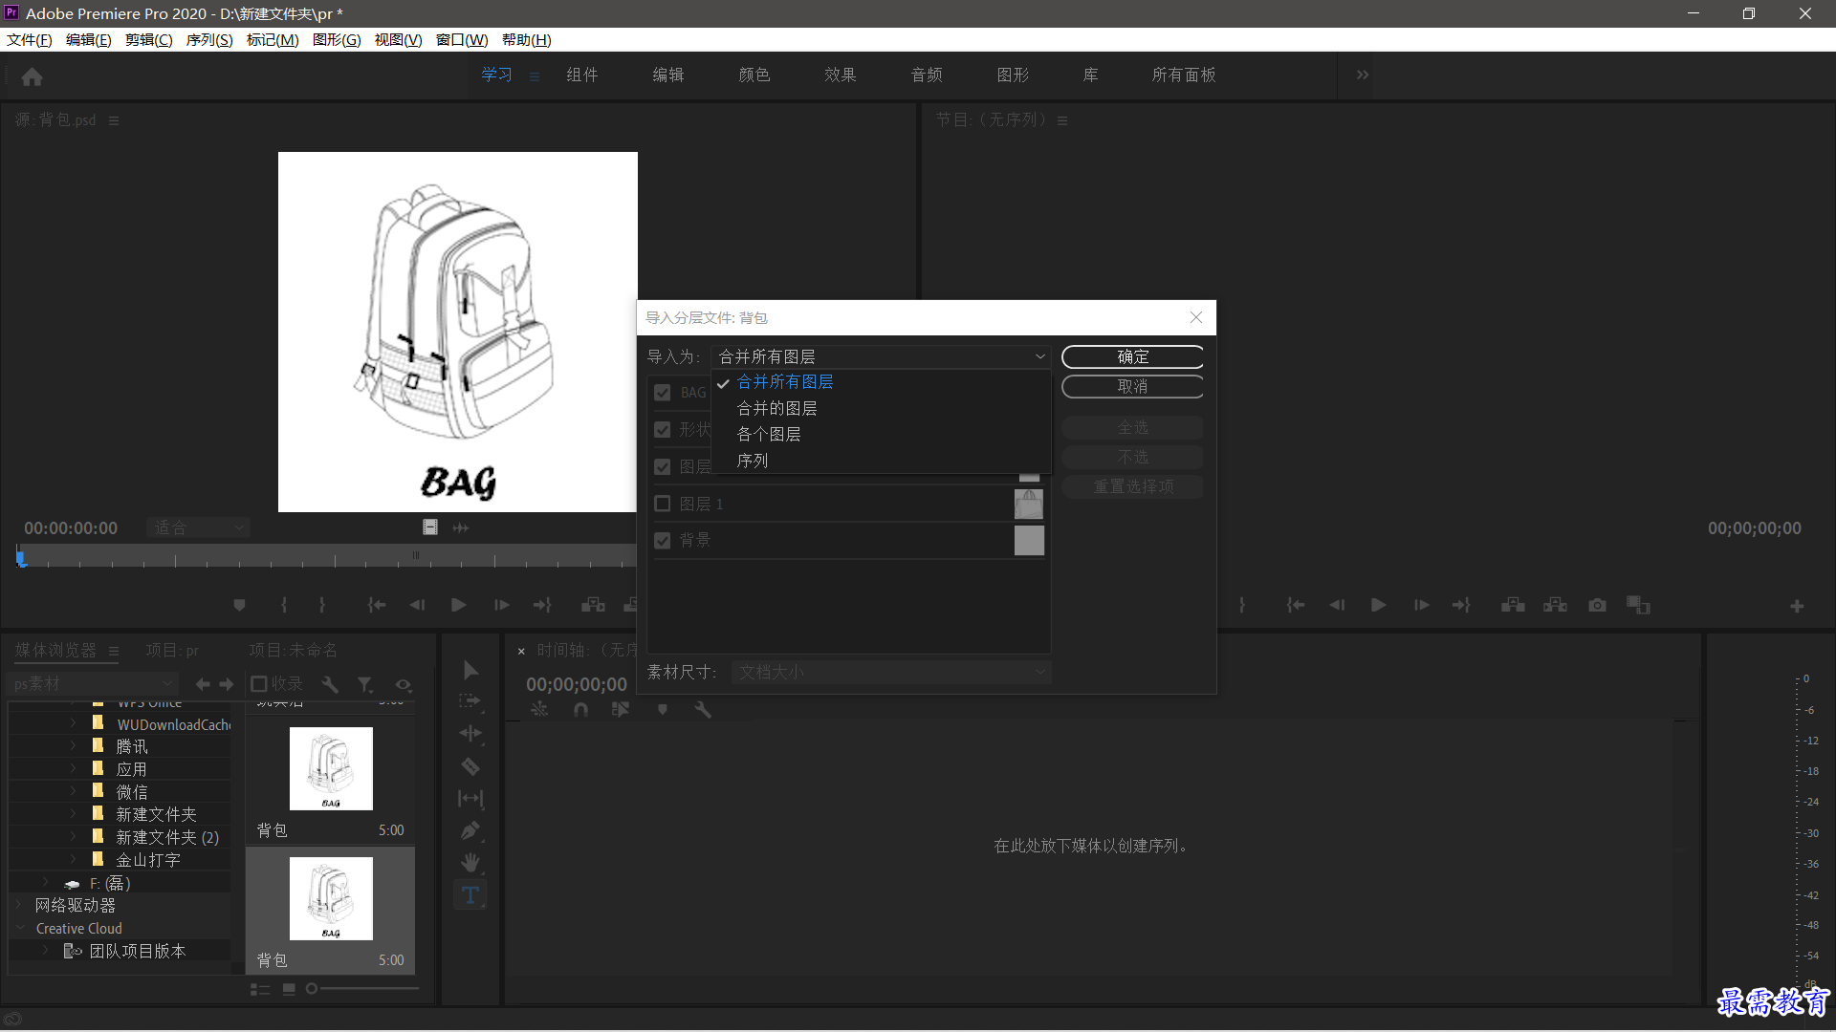Switch to the 效果 workspace tab

(x=841, y=75)
